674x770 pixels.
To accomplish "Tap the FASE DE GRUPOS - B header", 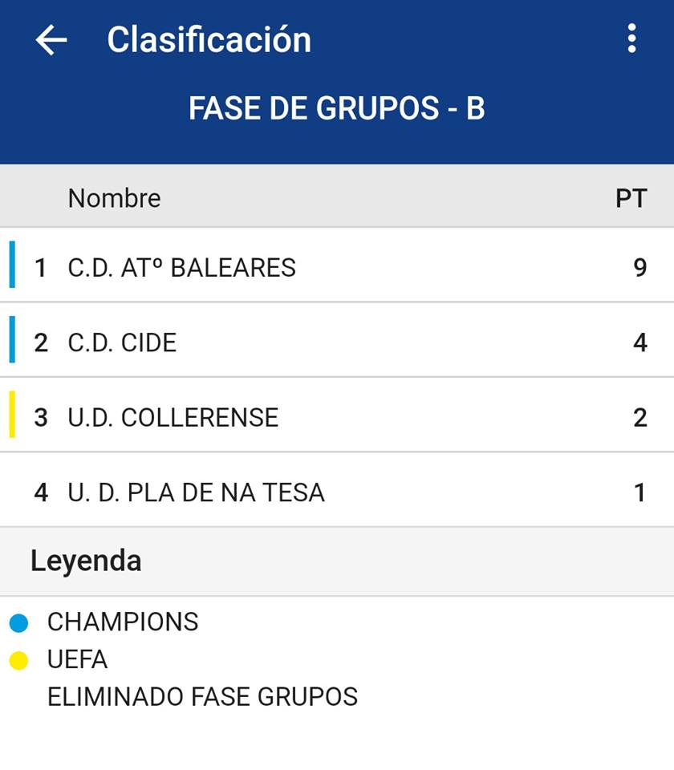I will 337,108.
